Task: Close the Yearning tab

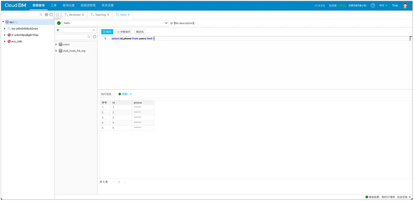Action: coord(108,15)
